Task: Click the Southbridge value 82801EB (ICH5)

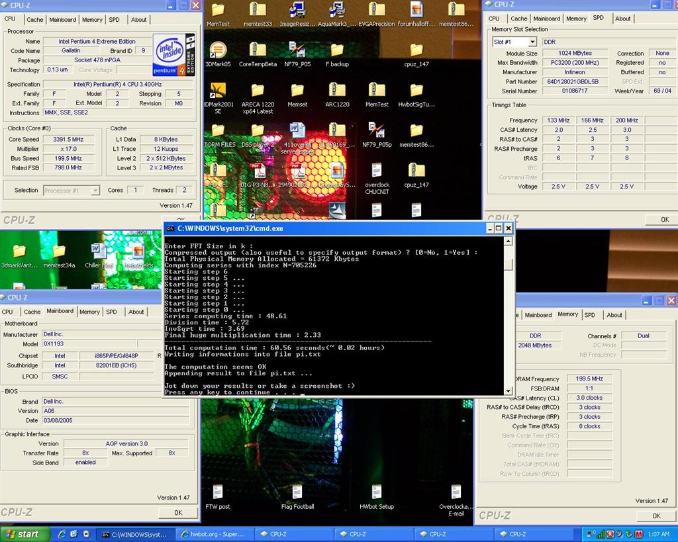Action: [x=117, y=365]
